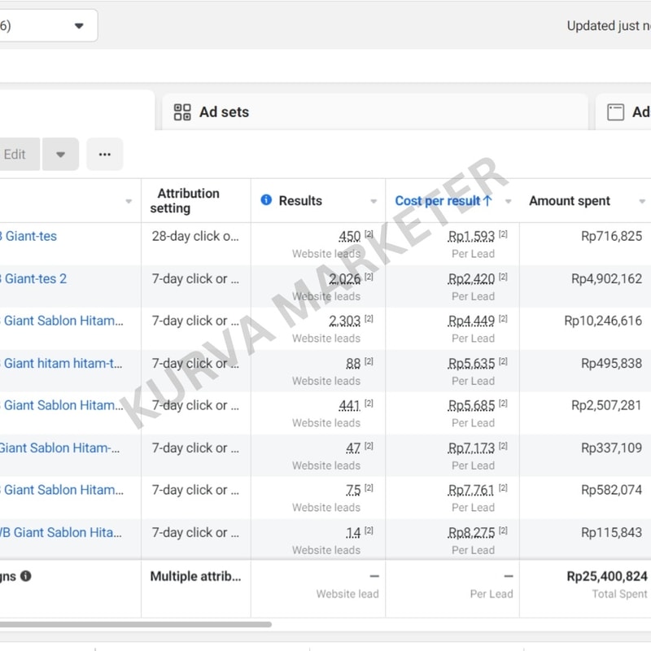
Task: Click the 47 results value
Action: tap(353, 448)
